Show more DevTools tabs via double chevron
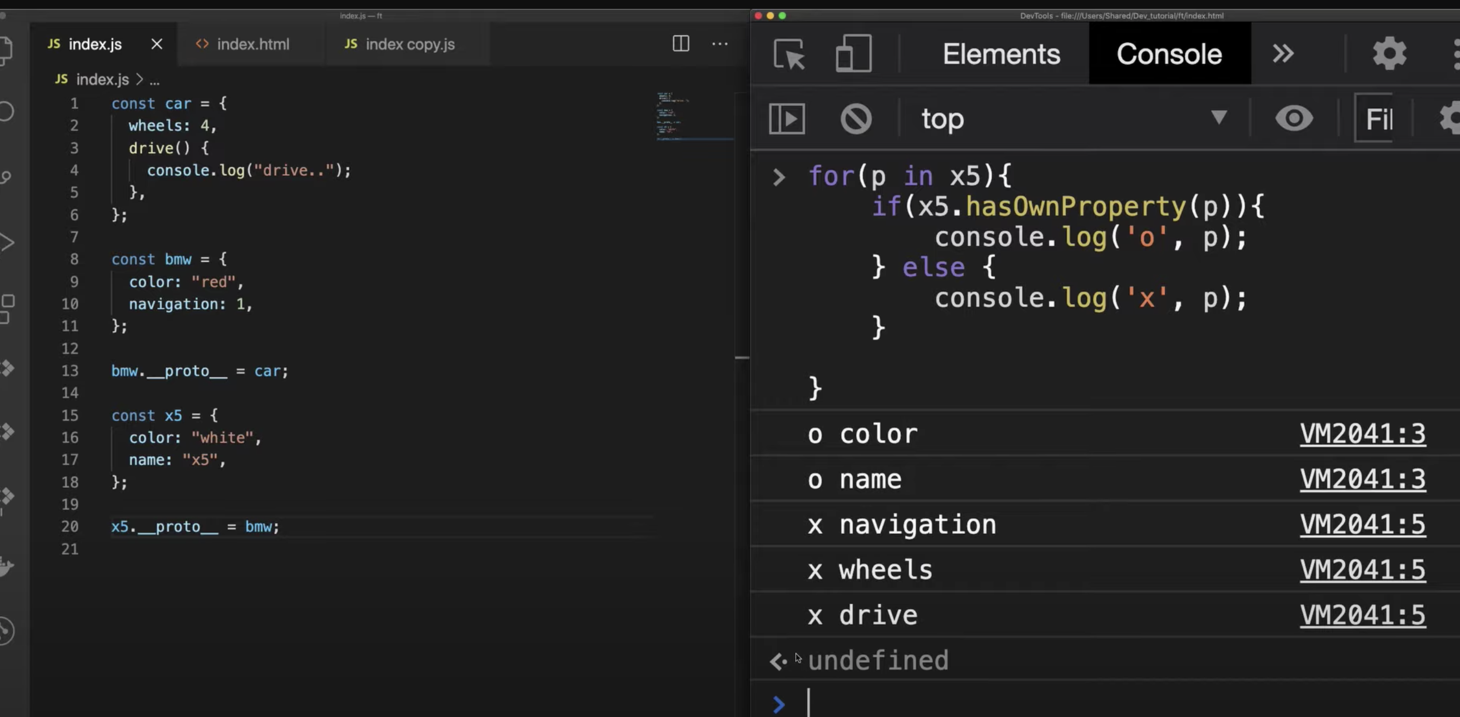The image size is (1460, 717). pyautogui.click(x=1283, y=54)
